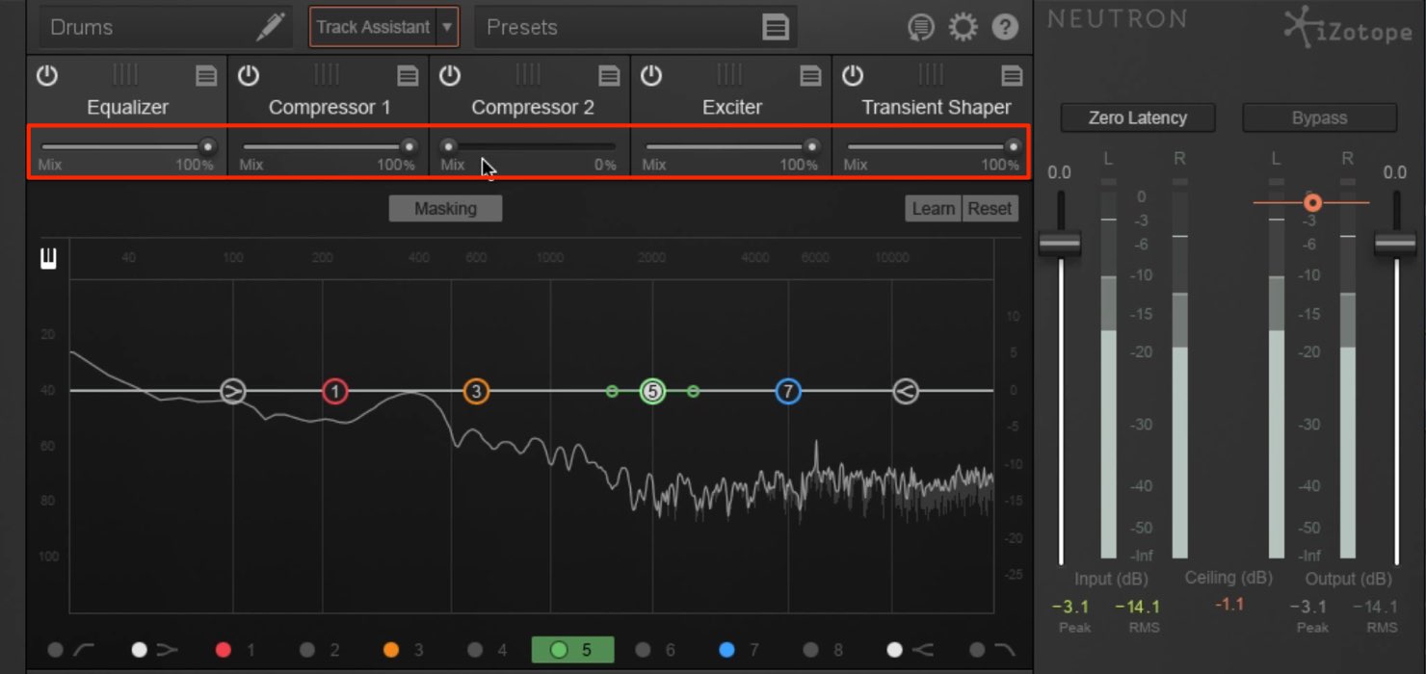Click the Compressor 2 Mix slider at 0%
The width and height of the screenshot is (1426, 674).
point(529,146)
